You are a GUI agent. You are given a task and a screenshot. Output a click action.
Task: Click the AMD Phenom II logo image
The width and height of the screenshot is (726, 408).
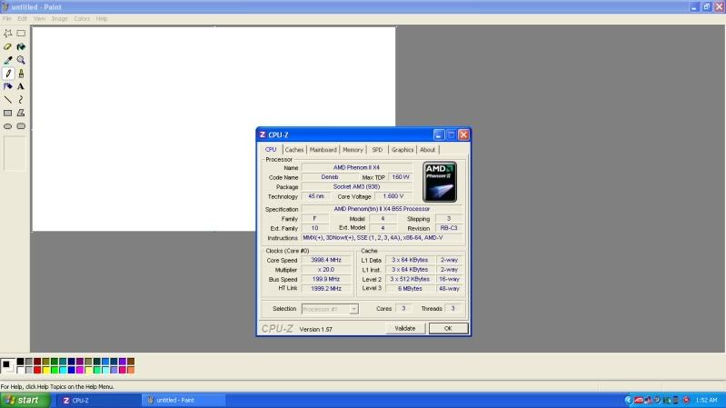tap(440, 182)
